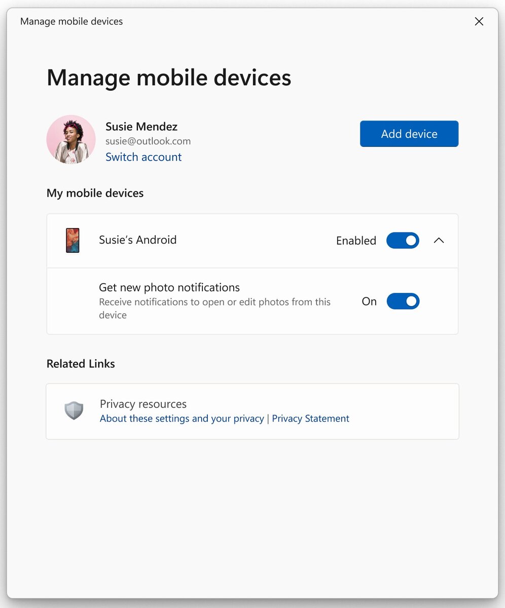505x608 pixels.
Task: Click Susie Mendez profile picture
Action: tap(71, 139)
